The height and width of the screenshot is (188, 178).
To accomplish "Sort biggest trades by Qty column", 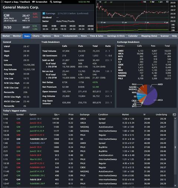I will click(57, 115).
